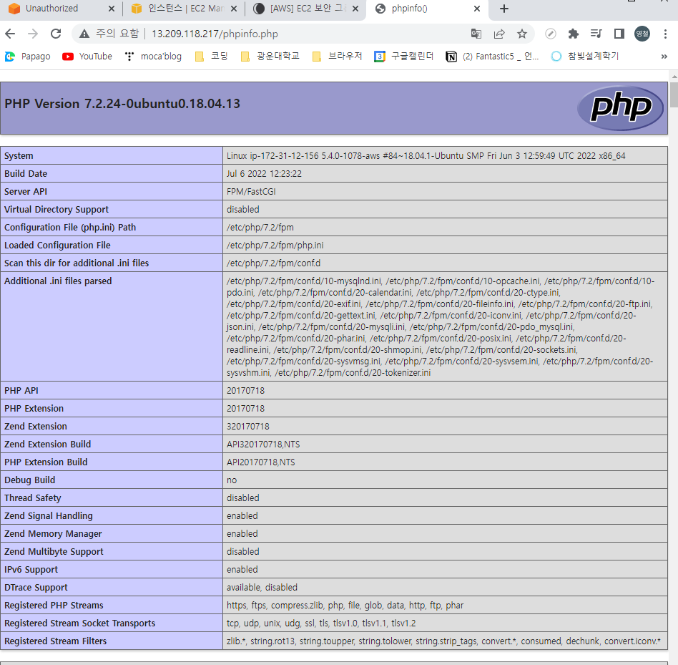This screenshot has height=665, width=678.
Task: Bookmark this page with the star icon
Action: [522, 34]
